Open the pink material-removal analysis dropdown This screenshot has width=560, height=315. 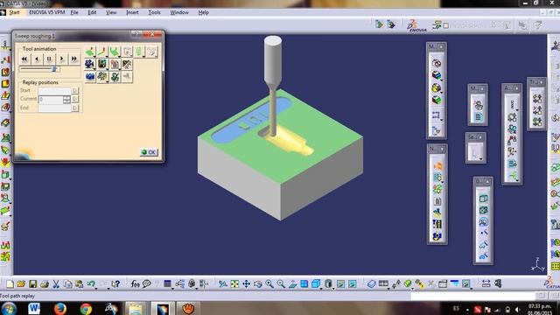[x=115, y=64]
